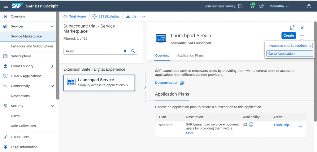The image size is (317, 152).
Task: Click the Overview sidebar icon
Action: (6, 16)
